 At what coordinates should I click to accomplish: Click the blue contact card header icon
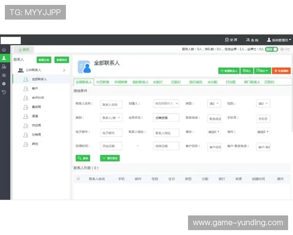point(84,67)
